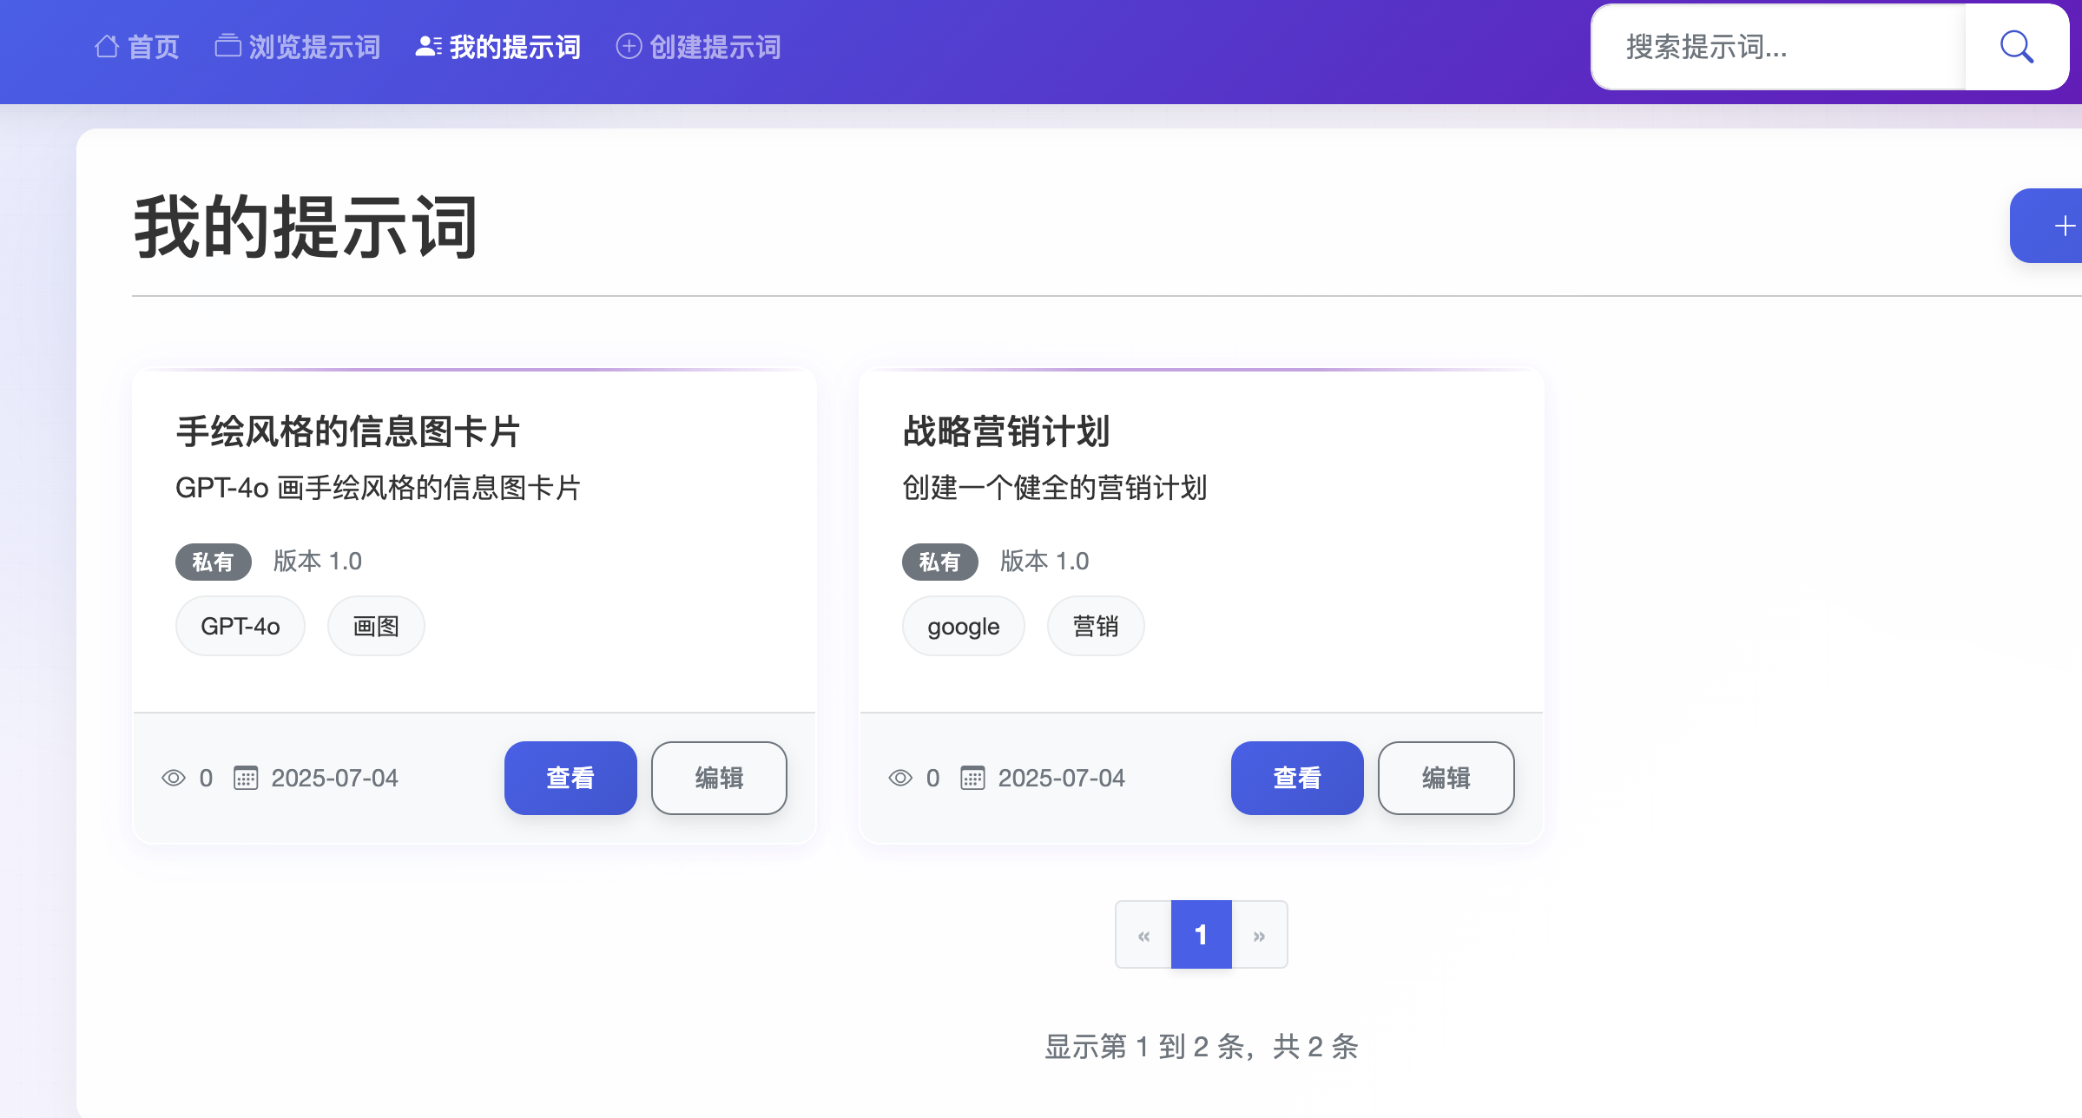The height and width of the screenshot is (1118, 2082).
Task: Click 版本 1.0 on the 战略营销计划 card
Action: pyautogui.click(x=1044, y=561)
